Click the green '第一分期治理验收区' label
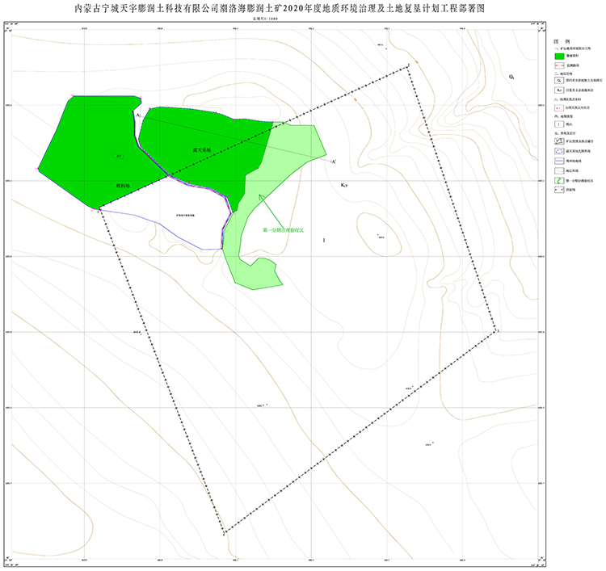 (284, 230)
